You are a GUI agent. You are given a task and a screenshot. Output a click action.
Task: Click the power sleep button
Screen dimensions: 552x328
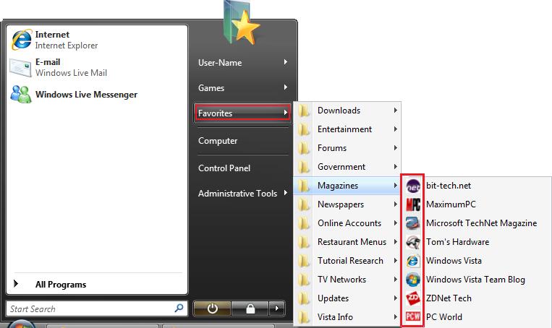(212, 308)
